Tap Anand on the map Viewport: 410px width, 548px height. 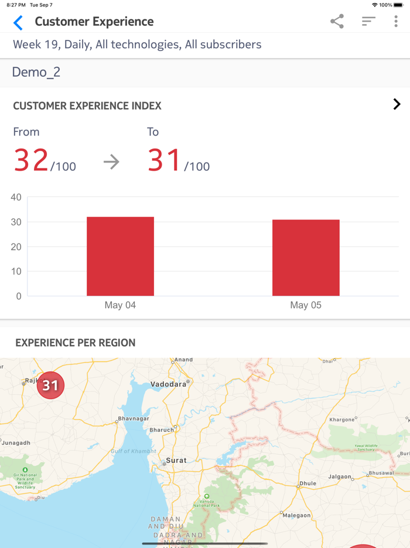pos(183,360)
